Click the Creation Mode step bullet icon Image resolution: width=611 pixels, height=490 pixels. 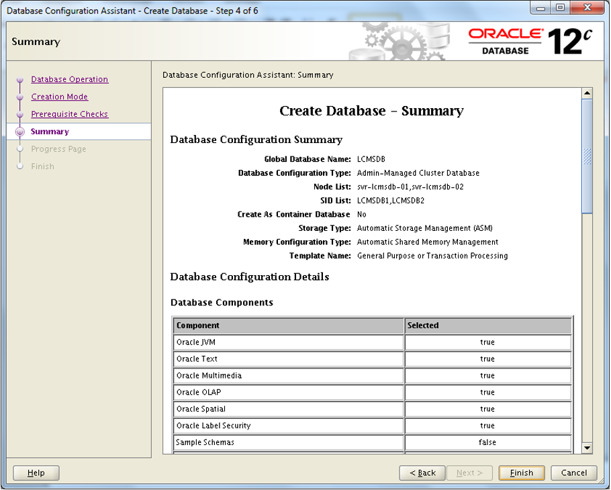point(20,97)
